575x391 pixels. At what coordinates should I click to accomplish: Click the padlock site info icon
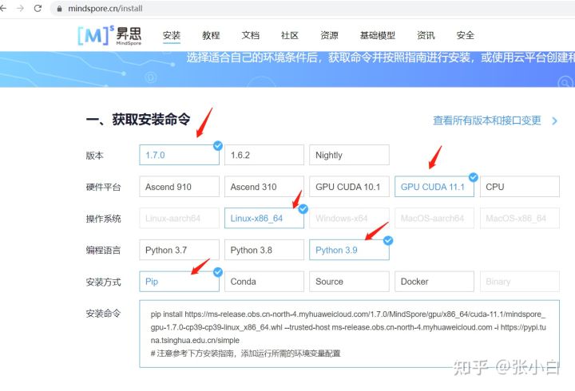[x=59, y=9]
